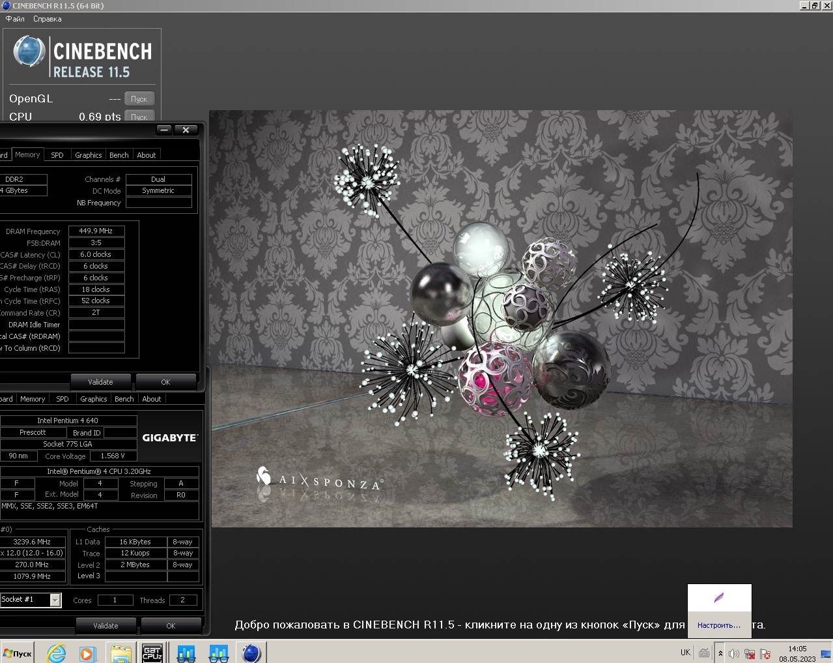Click the bus speed value 270.0 MHz
The height and width of the screenshot is (663, 833).
coord(33,565)
